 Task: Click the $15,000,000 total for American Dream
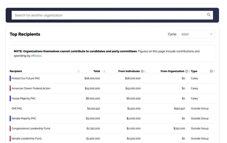tap(92, 88)
